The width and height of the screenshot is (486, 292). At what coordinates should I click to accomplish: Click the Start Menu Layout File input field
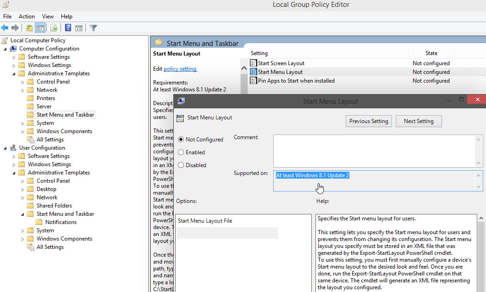click(x=227, y=233)
